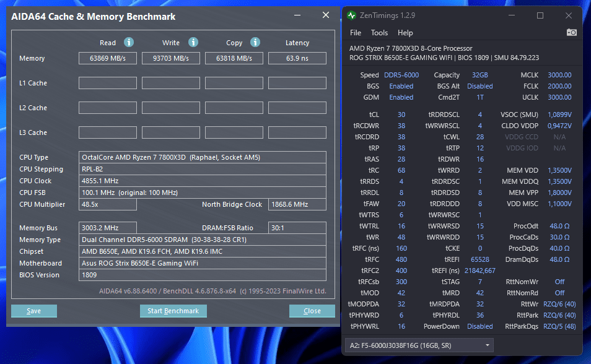591x364 pixels.
Task: Click the CPU Stepping RPL-B2 field
Action: pos(203,169)
